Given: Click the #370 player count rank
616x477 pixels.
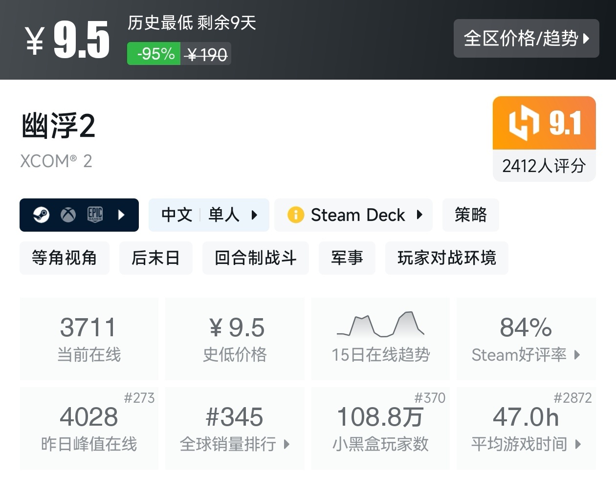Looking at the screenshot, I should pos(430,398).
